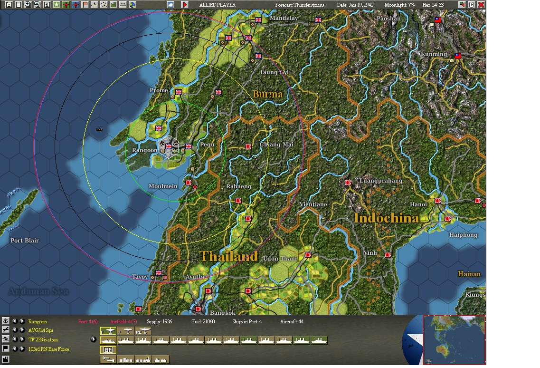Click the green-red flag icon top right
The width and height of the screenshot is (540, 368).
point(462,4)
